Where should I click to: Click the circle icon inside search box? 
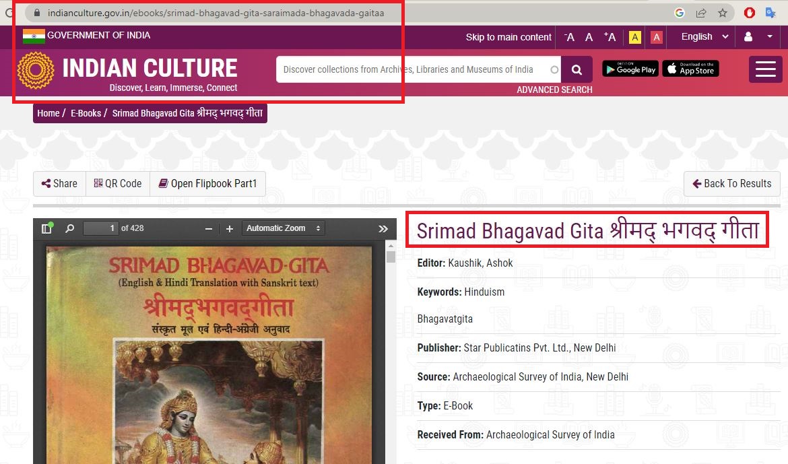554,70
